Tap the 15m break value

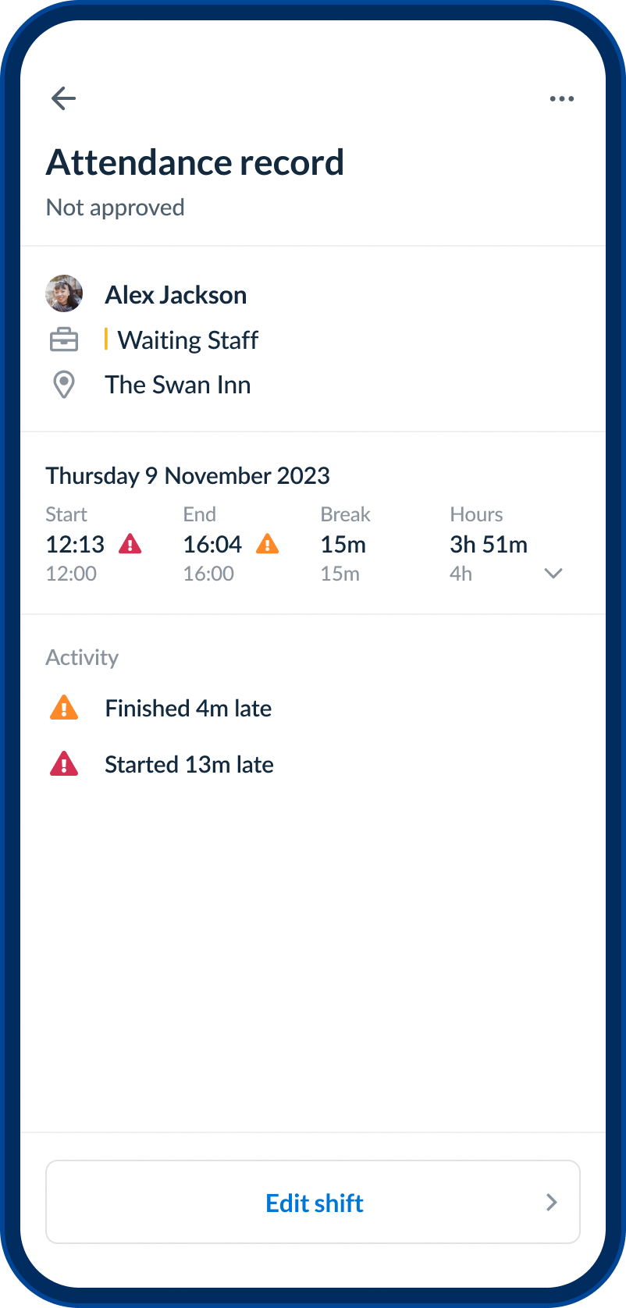coord(343,545)
